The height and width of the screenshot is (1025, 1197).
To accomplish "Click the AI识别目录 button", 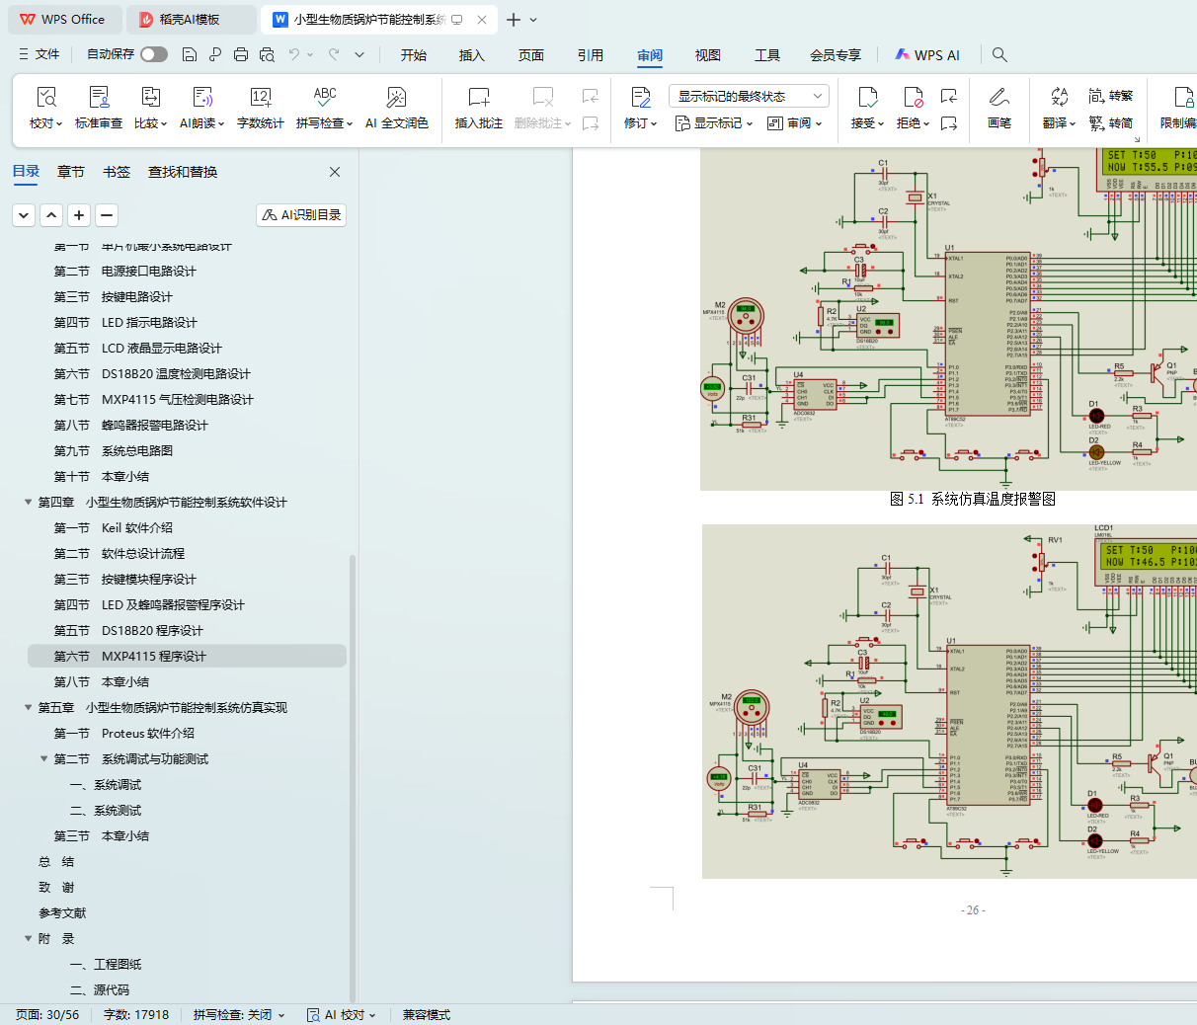I will (301, 215).
